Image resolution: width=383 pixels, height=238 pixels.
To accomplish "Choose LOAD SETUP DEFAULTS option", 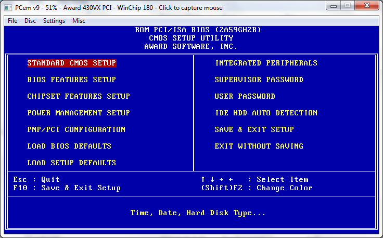I will [x=72, y=163].
